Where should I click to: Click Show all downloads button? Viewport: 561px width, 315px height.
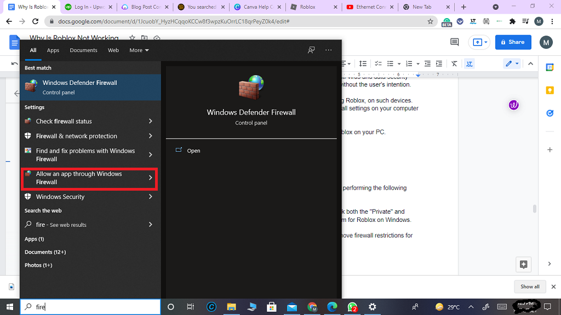click(530, 287)
